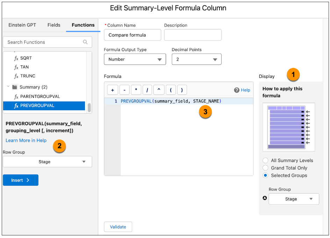
Task: Switch to the Einstein GPT tab
Action: pos(22,25)
